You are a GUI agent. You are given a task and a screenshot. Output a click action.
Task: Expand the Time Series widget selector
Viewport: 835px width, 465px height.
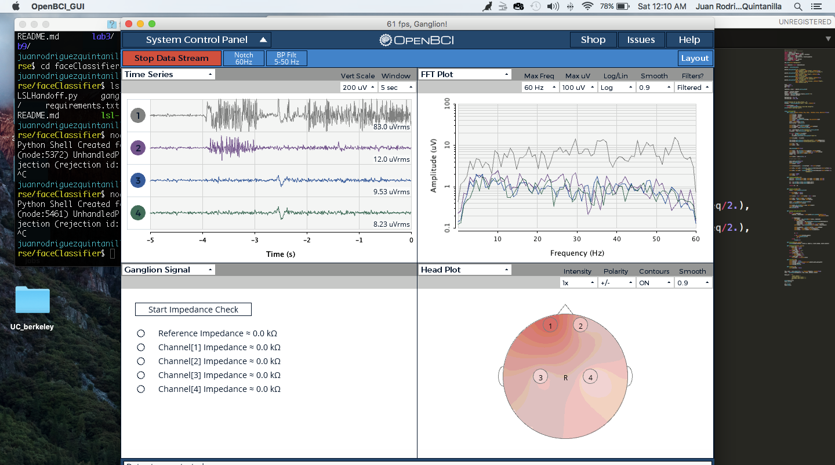pos(168,74)
